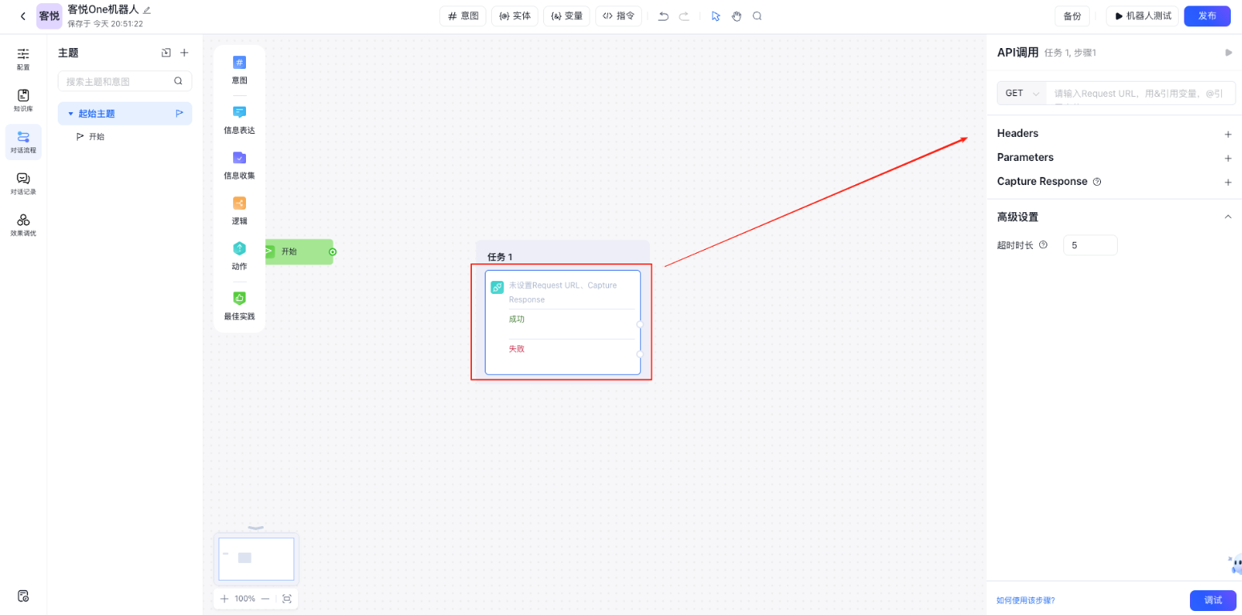Click the minimap thumbnail

tap(256, 558)
